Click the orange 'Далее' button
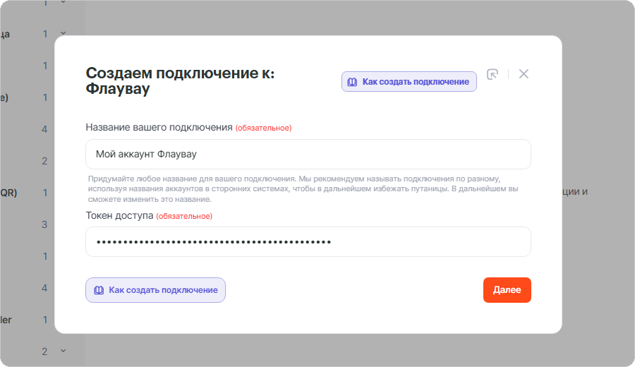Image resolution: width=635 pixels, height=367 pixels. pos(507,290)
